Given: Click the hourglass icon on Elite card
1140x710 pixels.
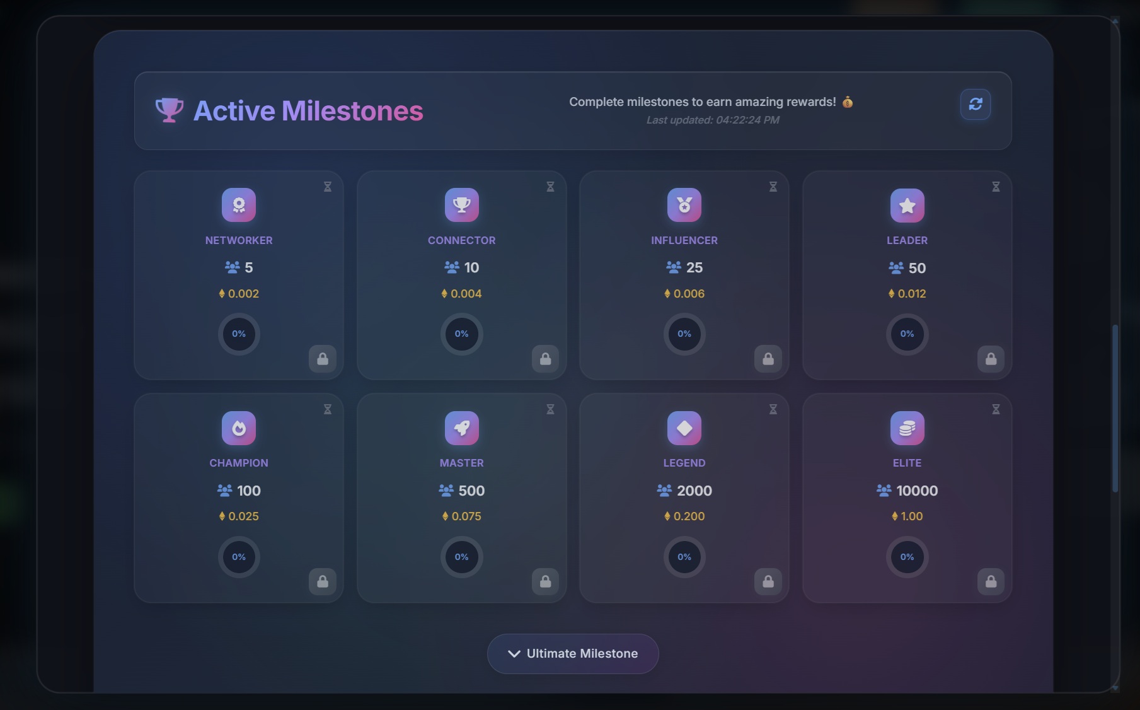Looking at the screenshot, I should (x=996, y=409).
